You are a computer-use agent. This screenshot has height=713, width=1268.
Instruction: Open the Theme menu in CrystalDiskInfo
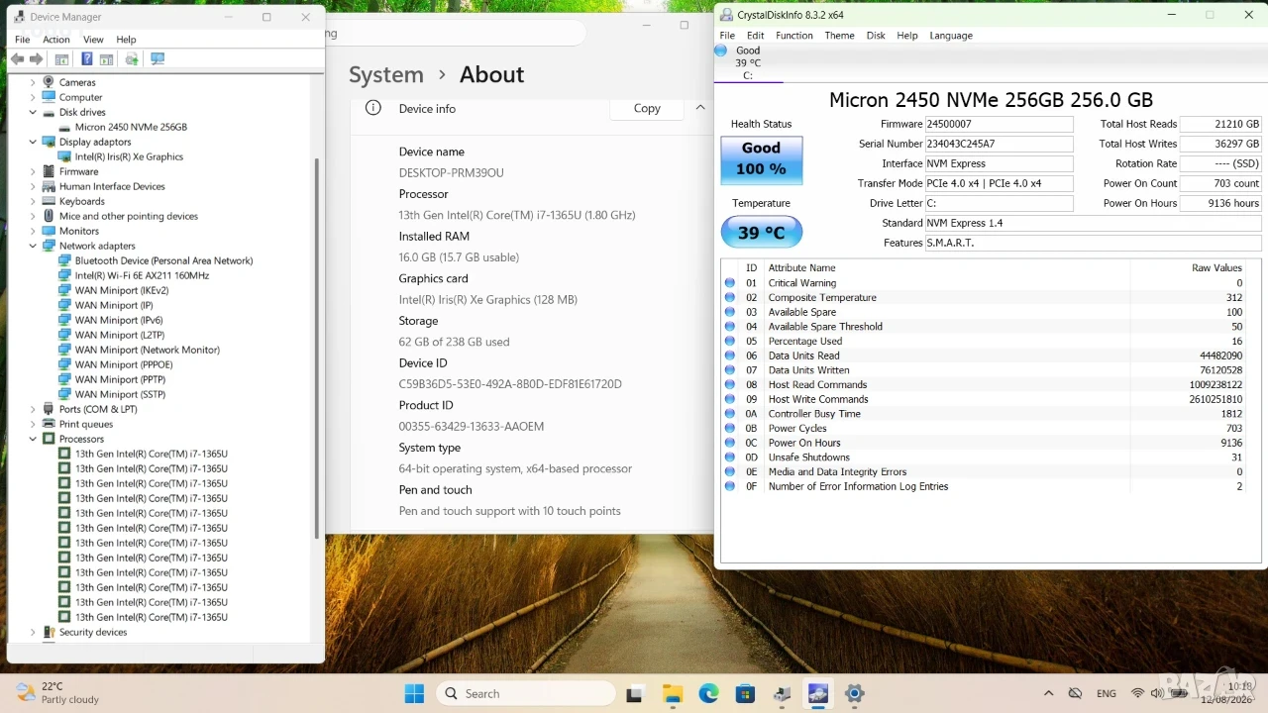pos(839,36)
